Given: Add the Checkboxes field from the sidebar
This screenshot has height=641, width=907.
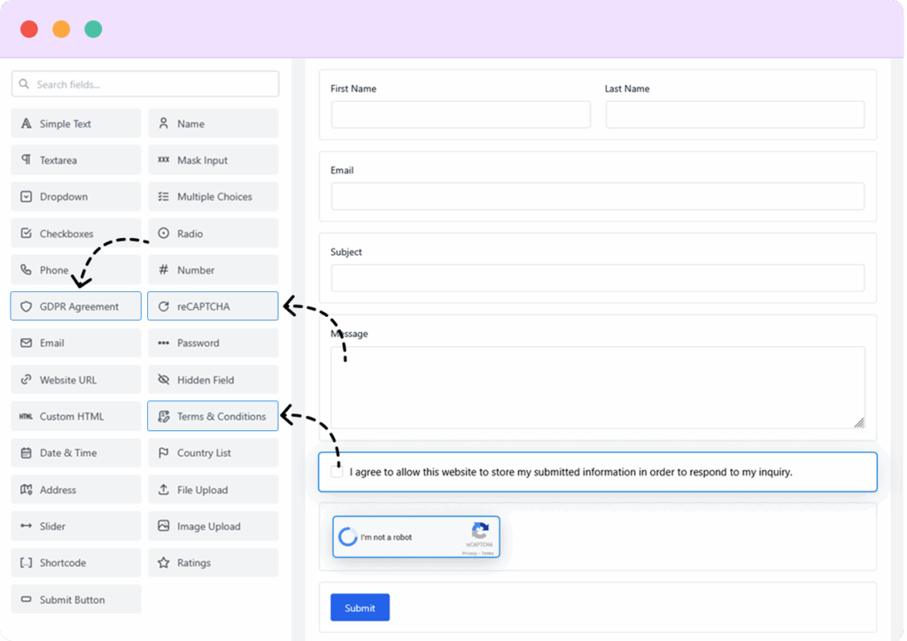Looking at the screenshot, I should (x=75, y=233).
